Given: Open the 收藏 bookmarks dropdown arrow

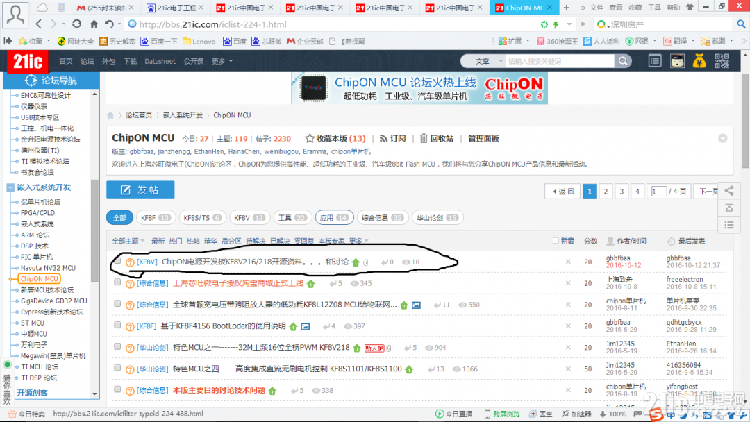Looking at the screenshot, I should pyautogui.click(x=49, y=41).
